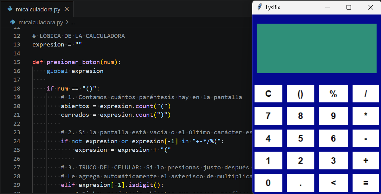
Task: Click the + add calculator button
Action: tap(366, 160)
